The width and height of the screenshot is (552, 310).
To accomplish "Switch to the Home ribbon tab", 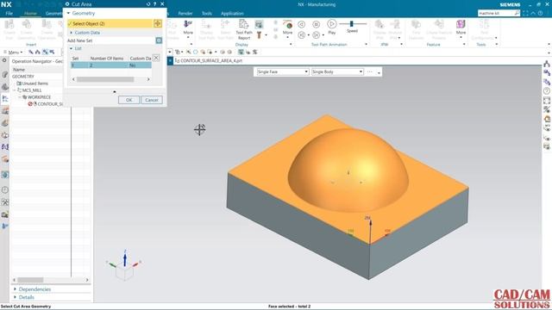I will (x=30, y=14).
